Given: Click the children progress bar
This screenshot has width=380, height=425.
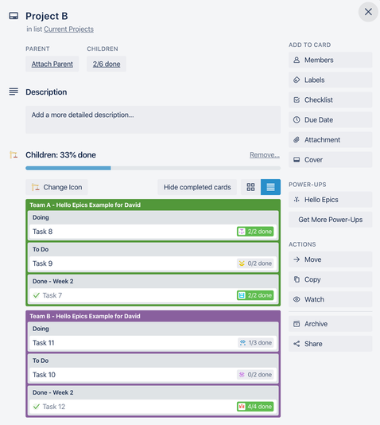Looking at the screenshot, I should click(x=153, y=168).
